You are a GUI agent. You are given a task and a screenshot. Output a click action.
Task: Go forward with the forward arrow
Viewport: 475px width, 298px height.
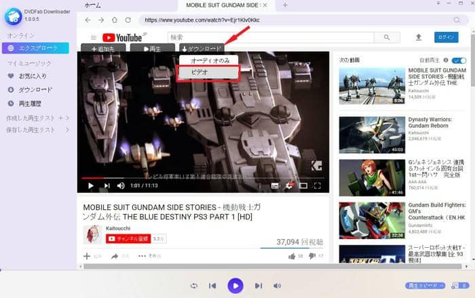click(101, 20)
